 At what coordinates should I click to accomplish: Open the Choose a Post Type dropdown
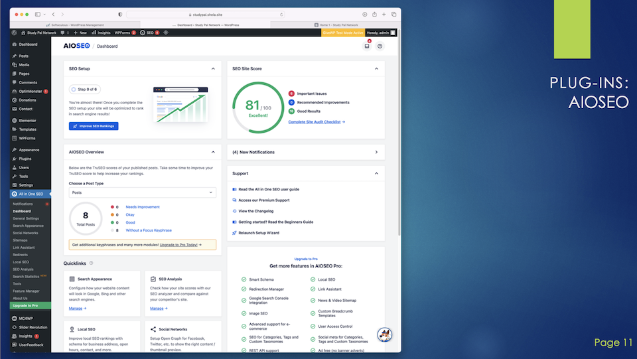point(142,192)
